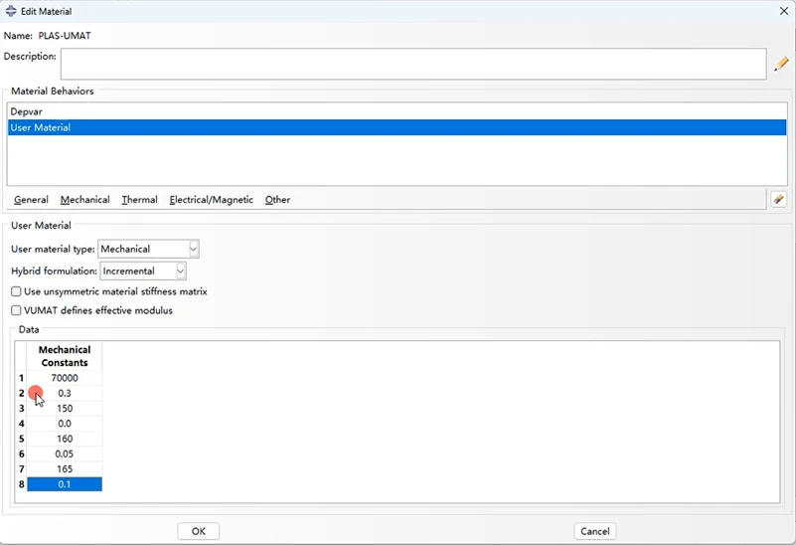Open the Other menu
This screenshot has width=796, height=545.
277,200
